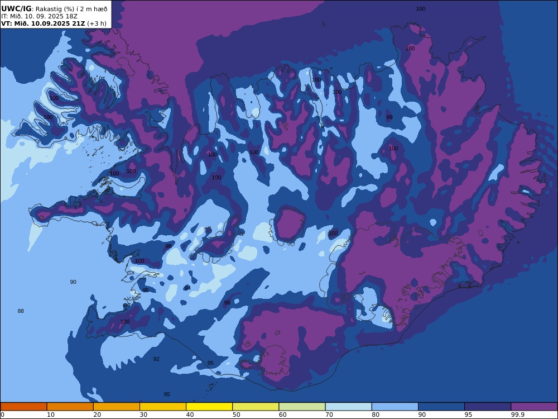This screenshot has width=558, height=419.
Task: Click the 'UWC/IG: Rakastig (%) í 2 m hæð' title
Action: [54, 9]
